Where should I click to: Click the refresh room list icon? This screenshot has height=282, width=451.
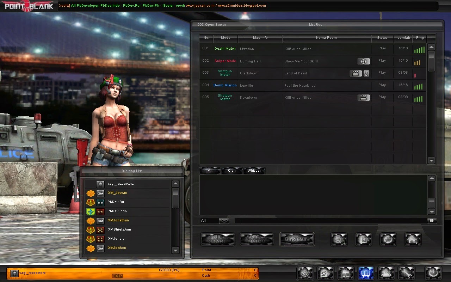coord(388,239)
